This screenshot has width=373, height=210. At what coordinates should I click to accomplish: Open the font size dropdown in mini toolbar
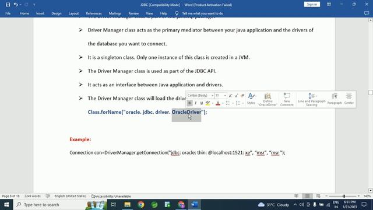coord(225,96)
